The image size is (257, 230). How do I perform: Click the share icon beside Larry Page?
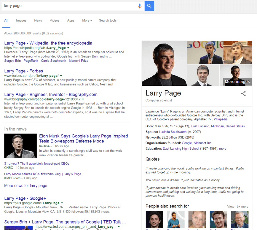tap(243, 94)
